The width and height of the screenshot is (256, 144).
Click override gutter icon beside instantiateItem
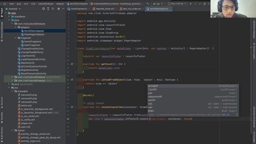pyautogui.click(x=72, y=107)
